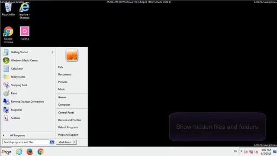Open Documents from Start menu
This screenshot has height=156, width=277.
(64, 75)
